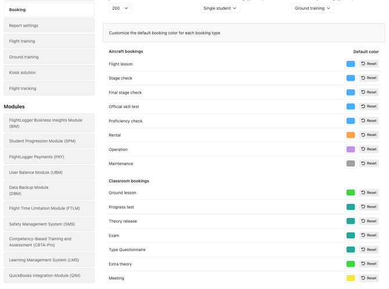The height and width of the screenshot is (289, 389).
Task: Change the green Ground lesson swatch
Action: [351, 192]
